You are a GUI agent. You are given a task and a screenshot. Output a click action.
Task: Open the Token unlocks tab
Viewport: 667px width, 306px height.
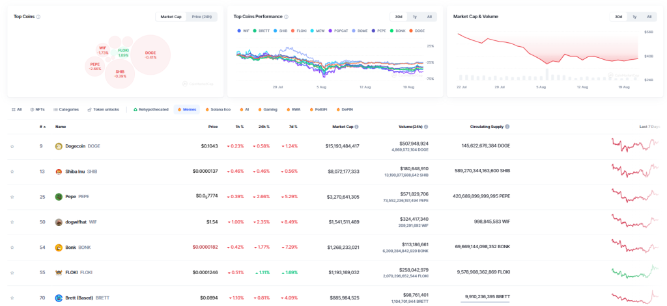[104, 110]
